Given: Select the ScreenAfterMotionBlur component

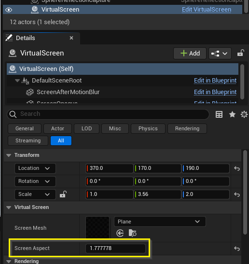Looking at the screenshot, I should click(x=68, y=92).
